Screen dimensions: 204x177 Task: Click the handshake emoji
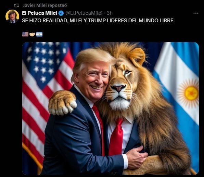[x=32, y=34]
